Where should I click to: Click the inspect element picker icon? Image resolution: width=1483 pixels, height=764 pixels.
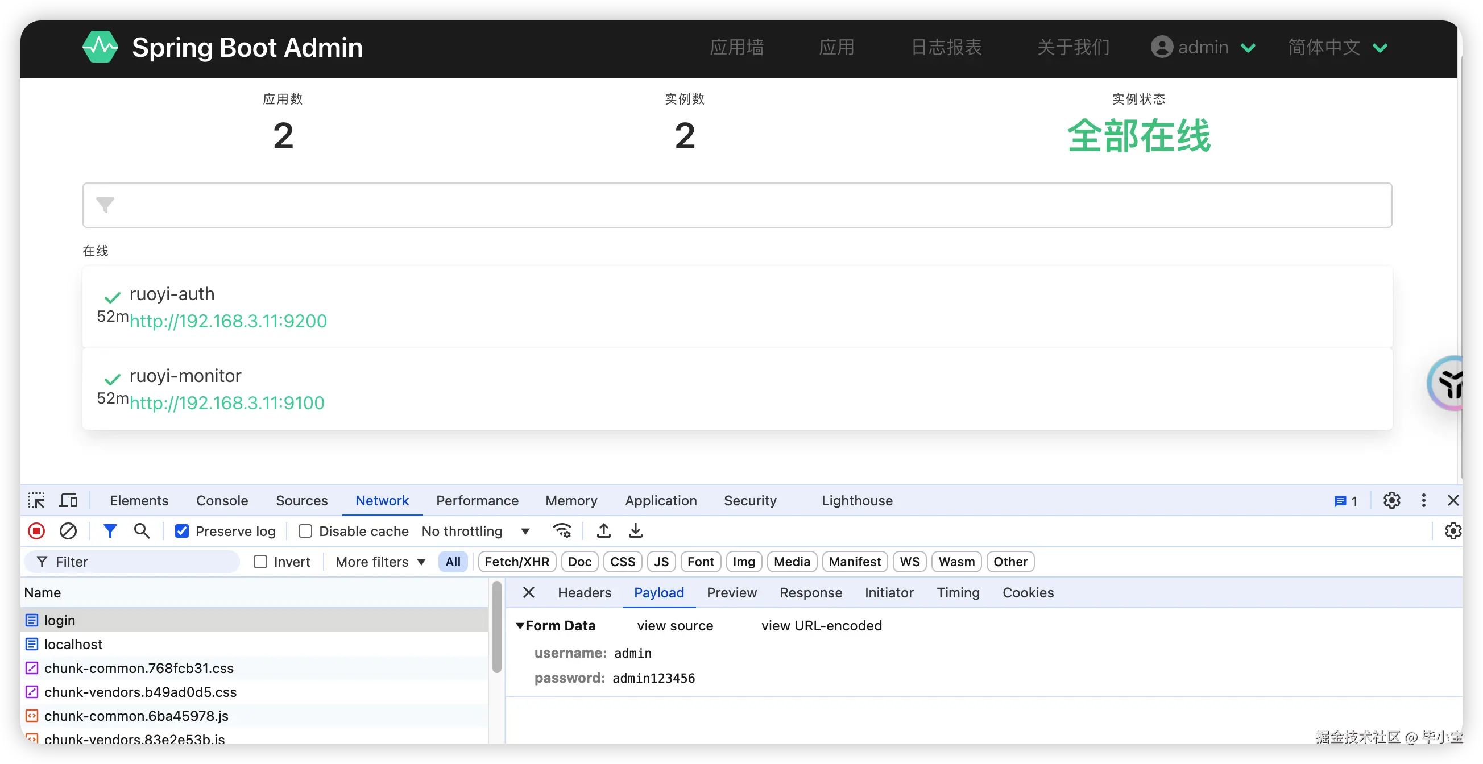tap(36, 500)
